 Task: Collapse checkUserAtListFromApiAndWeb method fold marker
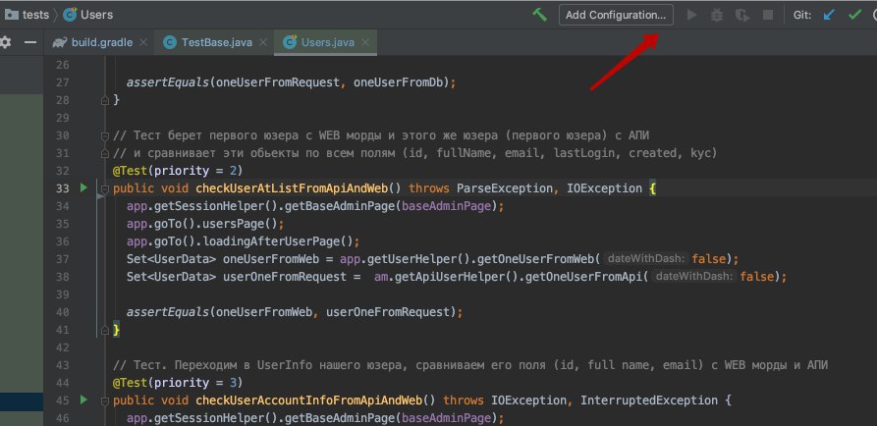[104, 189]
